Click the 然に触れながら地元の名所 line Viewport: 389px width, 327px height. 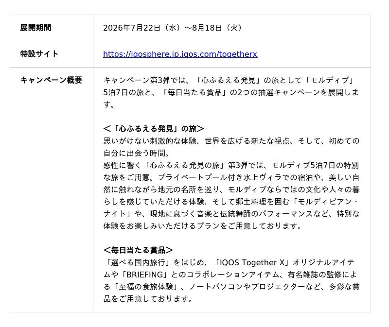(x=231, y=189)
